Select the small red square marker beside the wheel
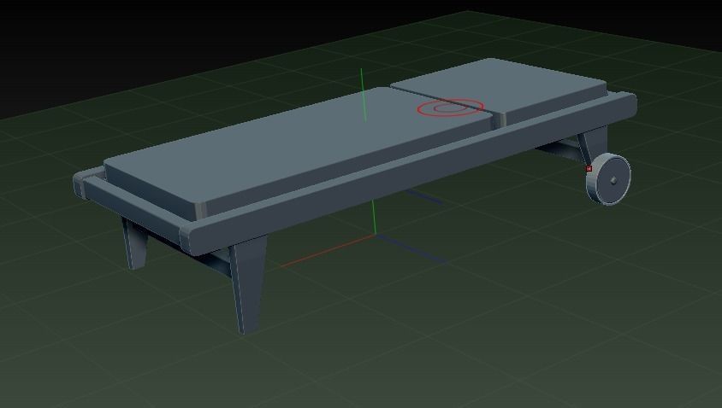The width and height of the screenshot is (722, 408). pos(589,169)
